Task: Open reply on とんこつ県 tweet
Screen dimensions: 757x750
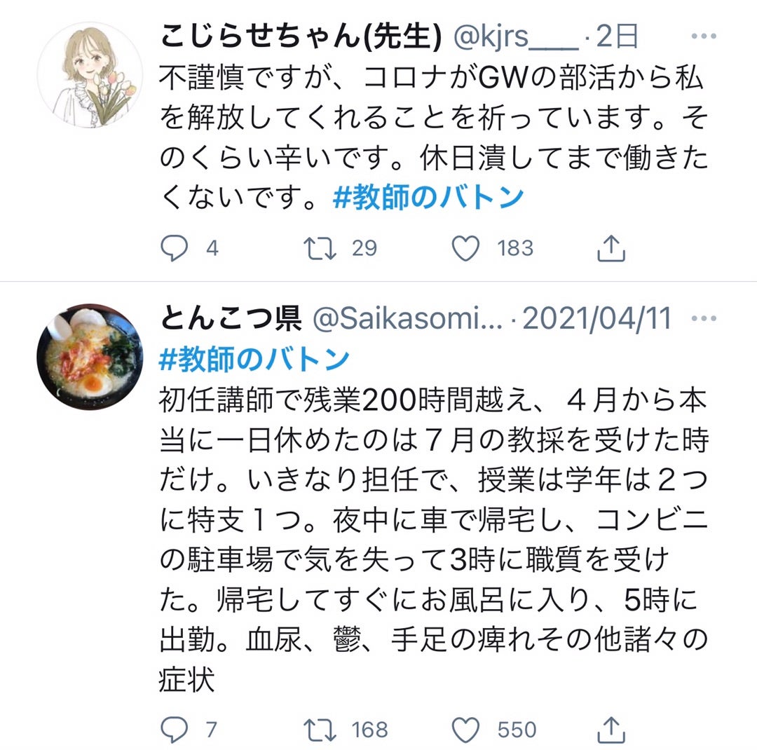Action: pyautogui.click(x=174, y=729)
